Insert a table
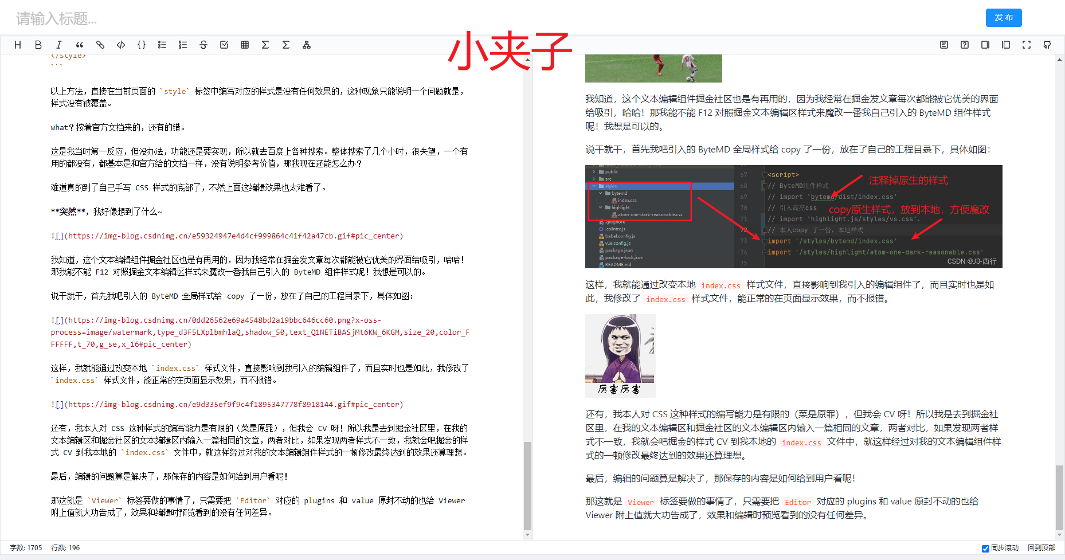Screen dimensions: 1065x560 pyautogui.click(x=245, y=44)
